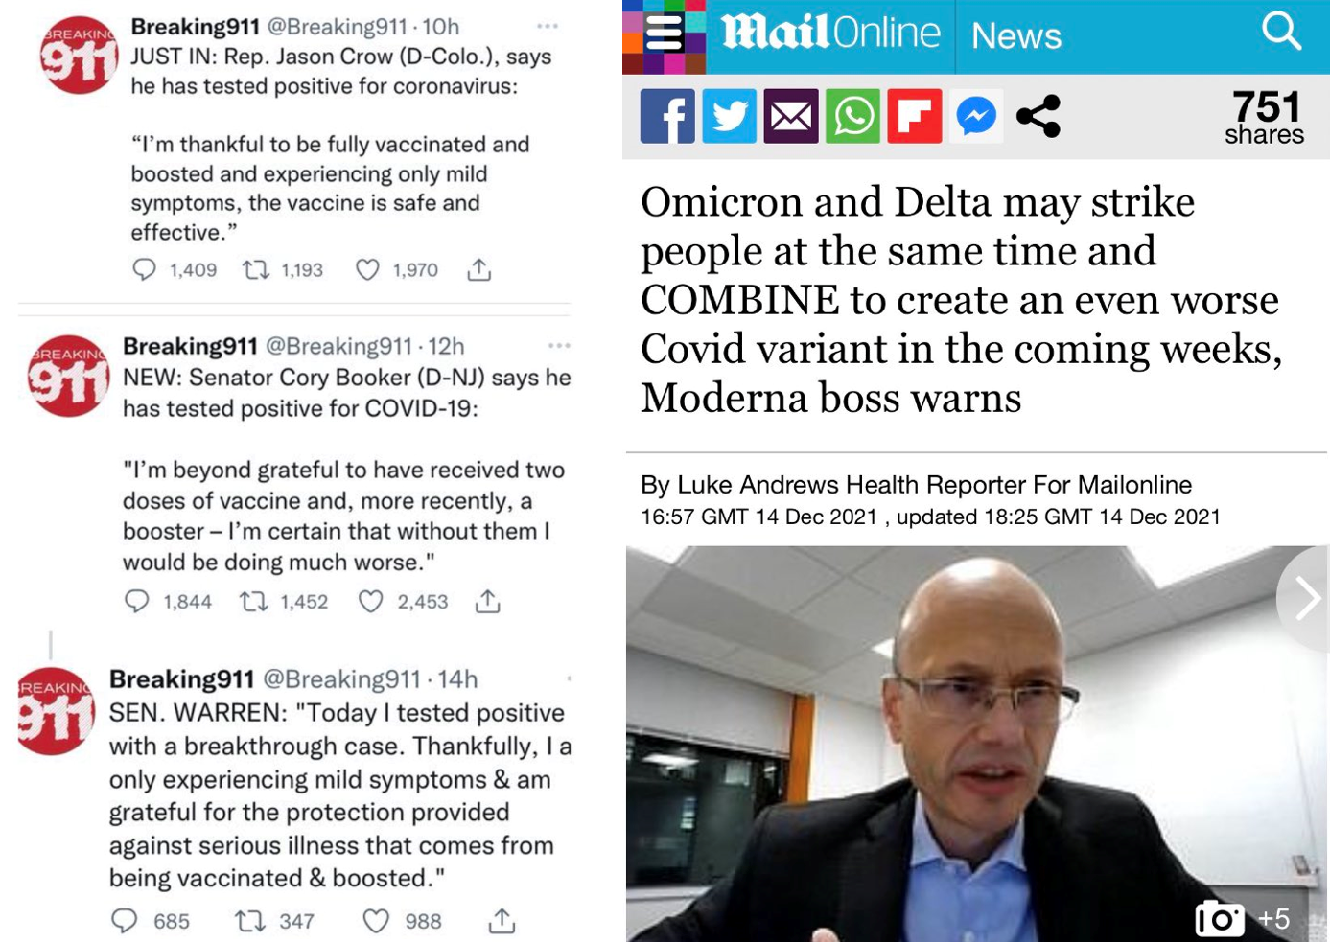1330x942 pixels.
Task: Open the News section tab
Action: [1016, 36]
